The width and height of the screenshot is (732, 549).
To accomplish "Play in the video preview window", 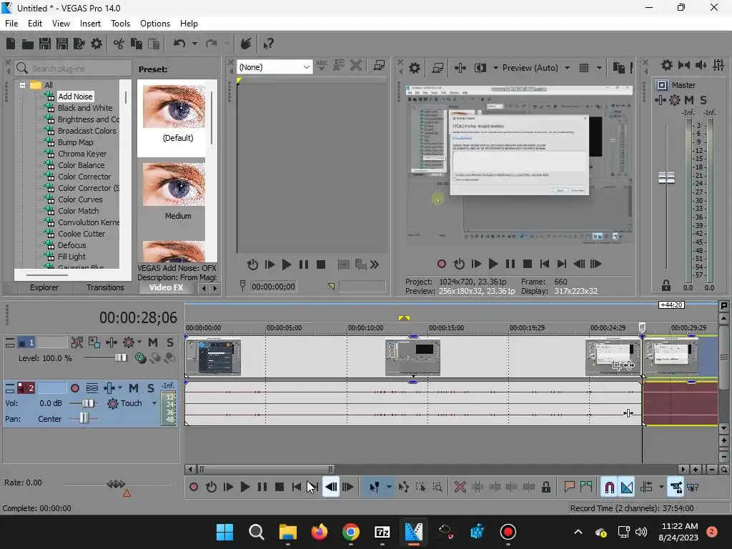I will [x=493, y=264].
